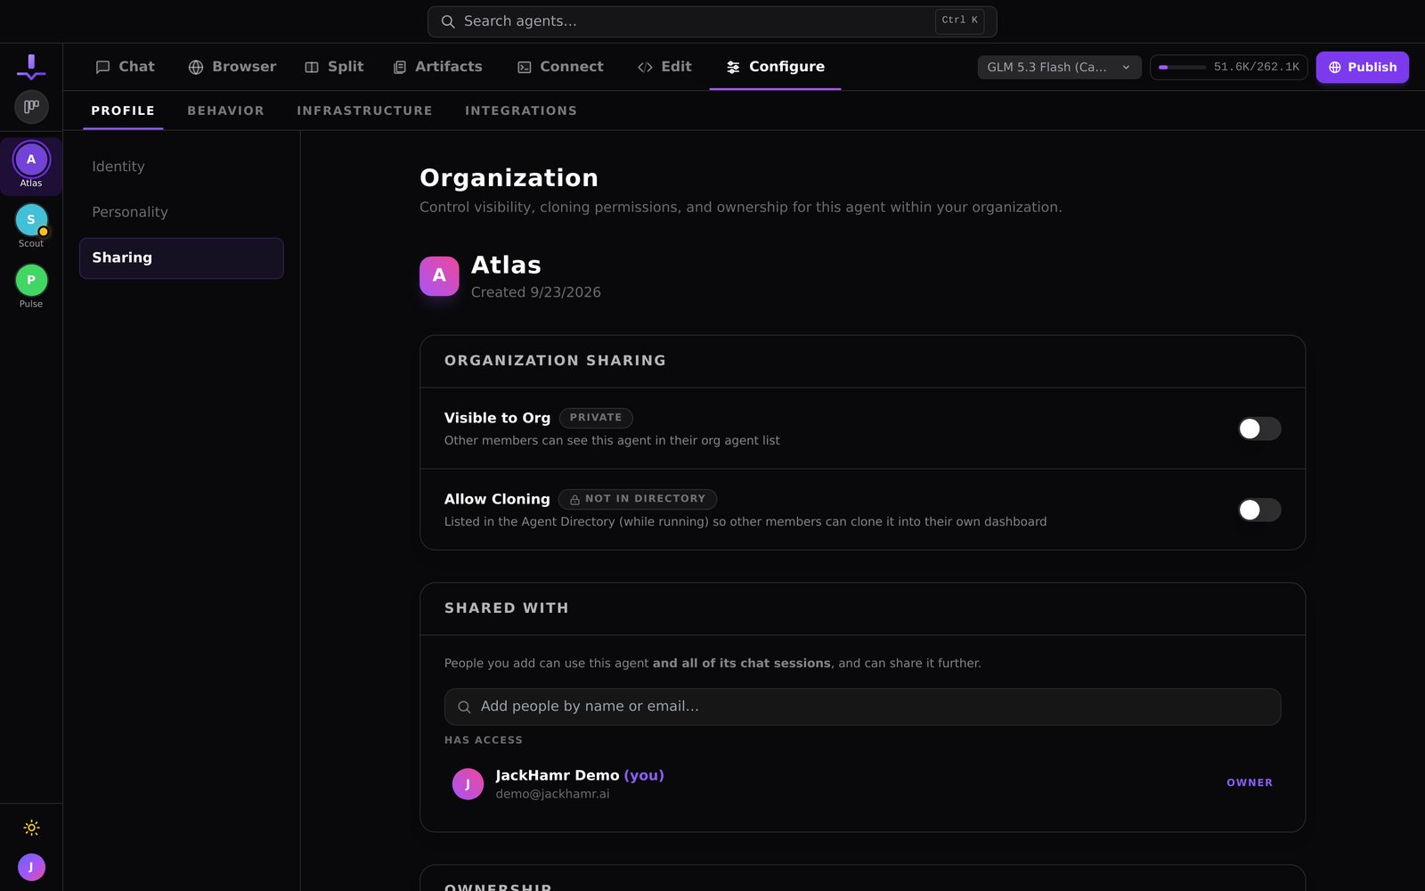Screen dimensions: 1425x891
Task: Click the NOT IN DIRECTORY badge
Action: click(x=638, y=499)
